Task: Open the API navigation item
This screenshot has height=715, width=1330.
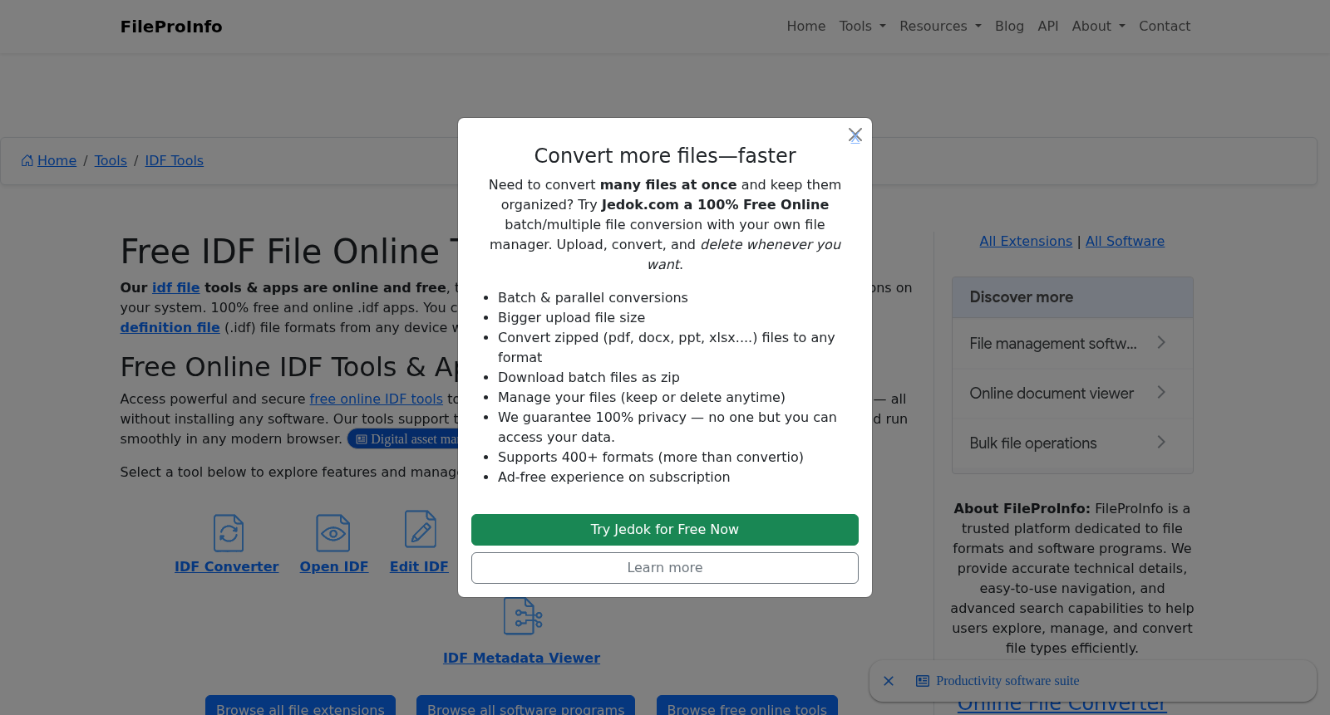Action: (x=1048, y=27)
